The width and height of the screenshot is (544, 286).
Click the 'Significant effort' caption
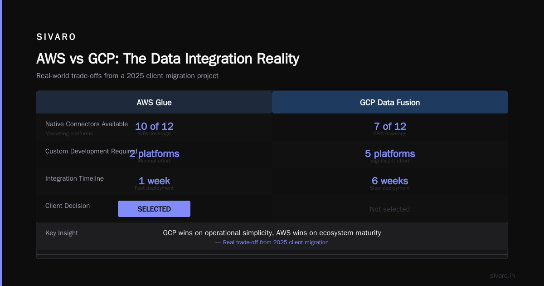(390, 161)
